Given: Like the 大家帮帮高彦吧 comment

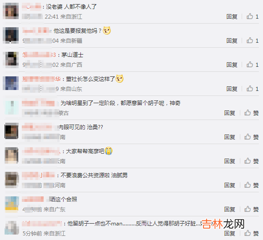Looking at the screenshot, I should coord(251,161).
